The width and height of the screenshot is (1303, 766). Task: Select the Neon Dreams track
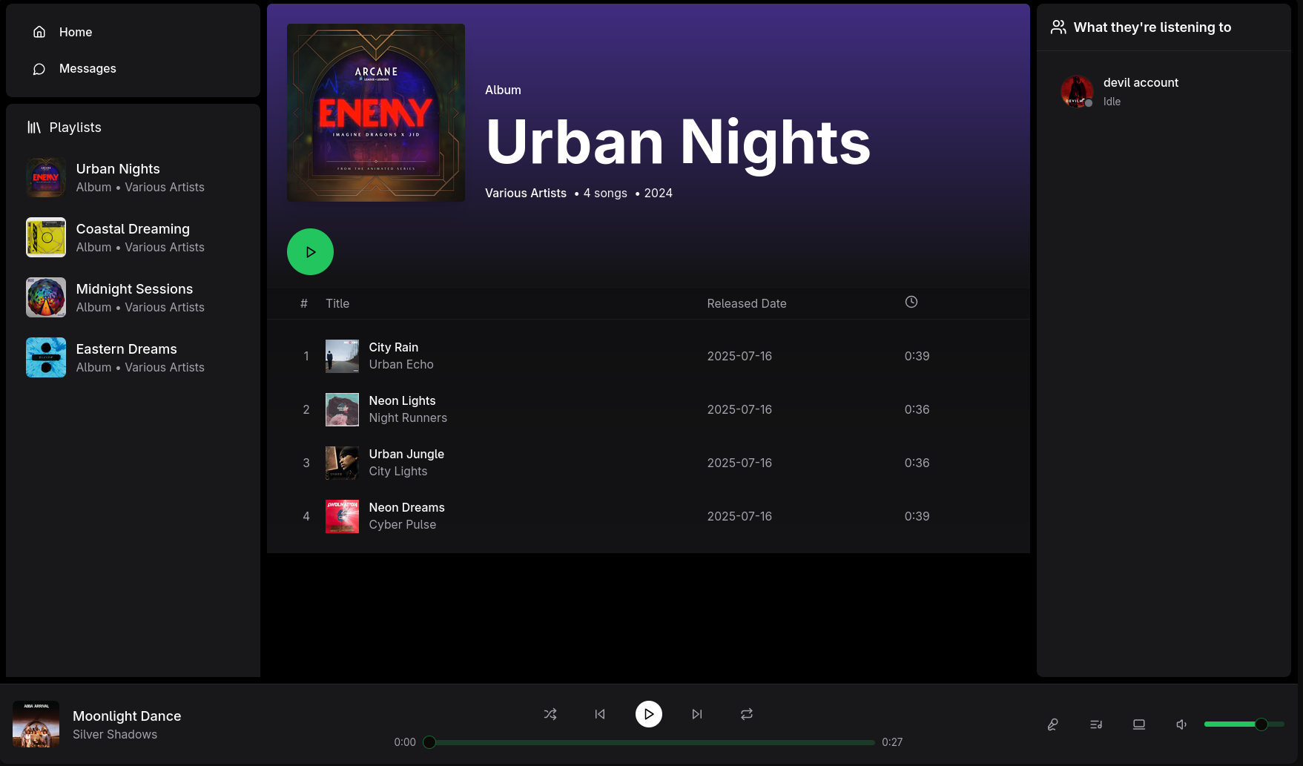pyautogui.click(x=648, y=516)
